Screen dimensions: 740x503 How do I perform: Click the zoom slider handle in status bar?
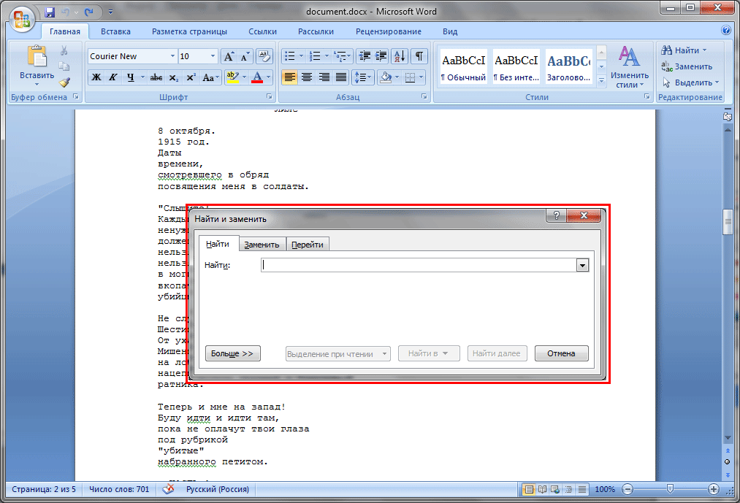tap(670, 489)
